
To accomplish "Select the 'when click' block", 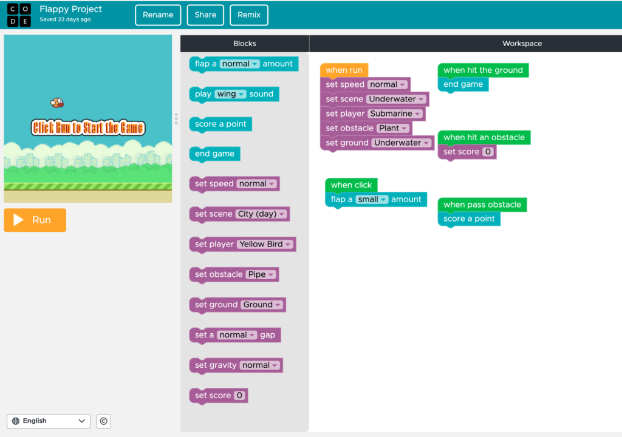I will 351,185.
